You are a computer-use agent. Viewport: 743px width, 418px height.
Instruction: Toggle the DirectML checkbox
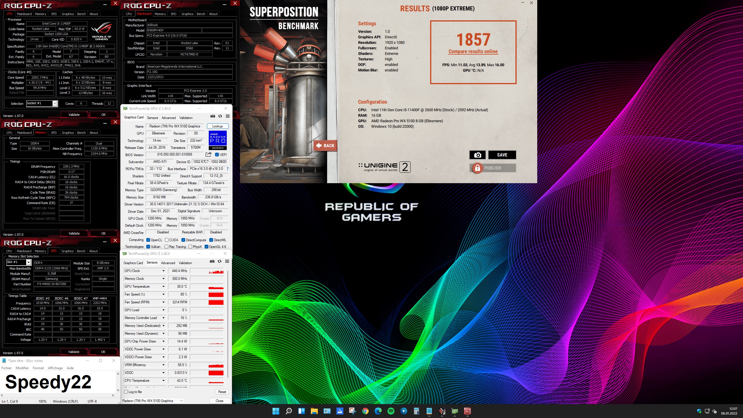coord(211,240)
